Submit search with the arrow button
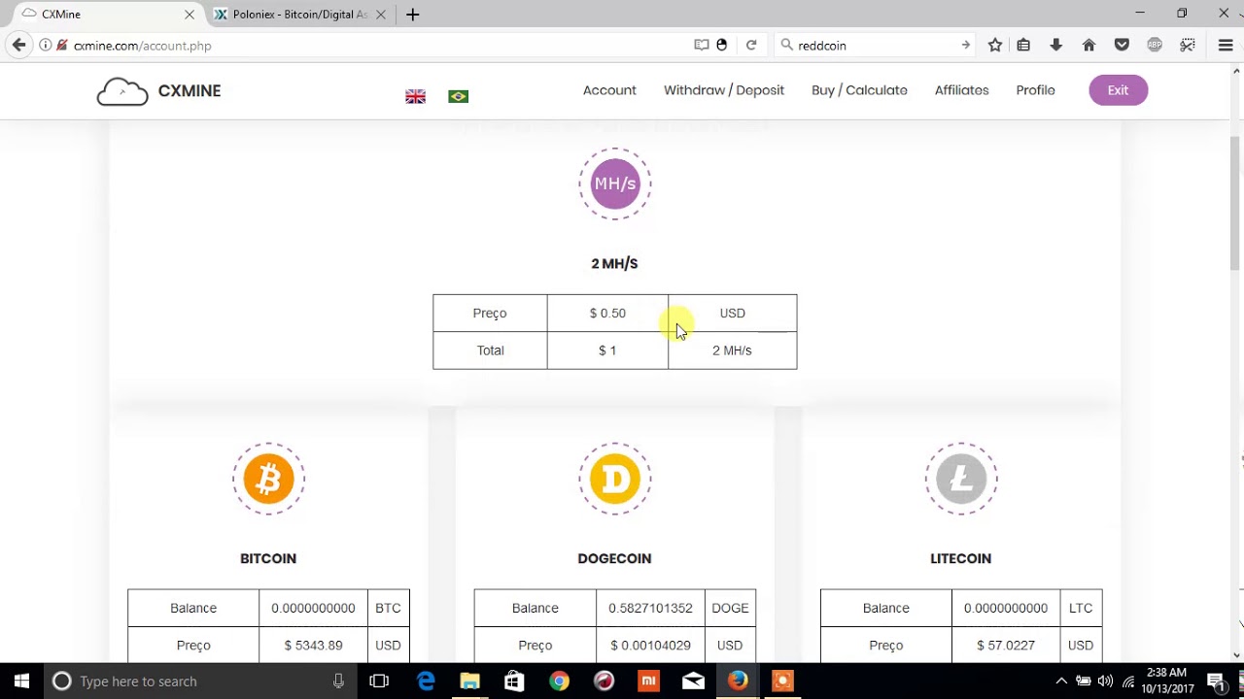This screenshot has width=1244, height=699. coord(965,45)
